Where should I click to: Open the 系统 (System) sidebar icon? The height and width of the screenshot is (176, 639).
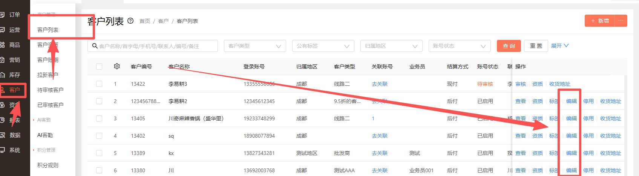tap(2, 150)
